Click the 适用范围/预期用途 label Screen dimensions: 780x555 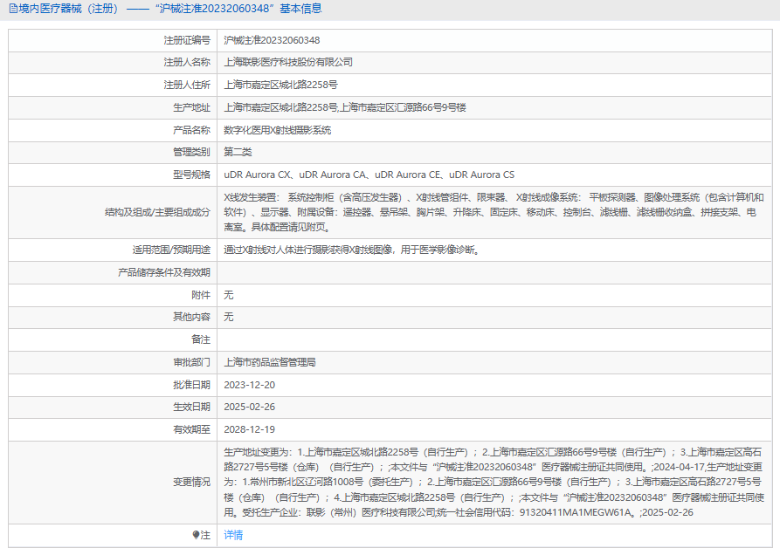pyautogui.click(x=171, y=250)
